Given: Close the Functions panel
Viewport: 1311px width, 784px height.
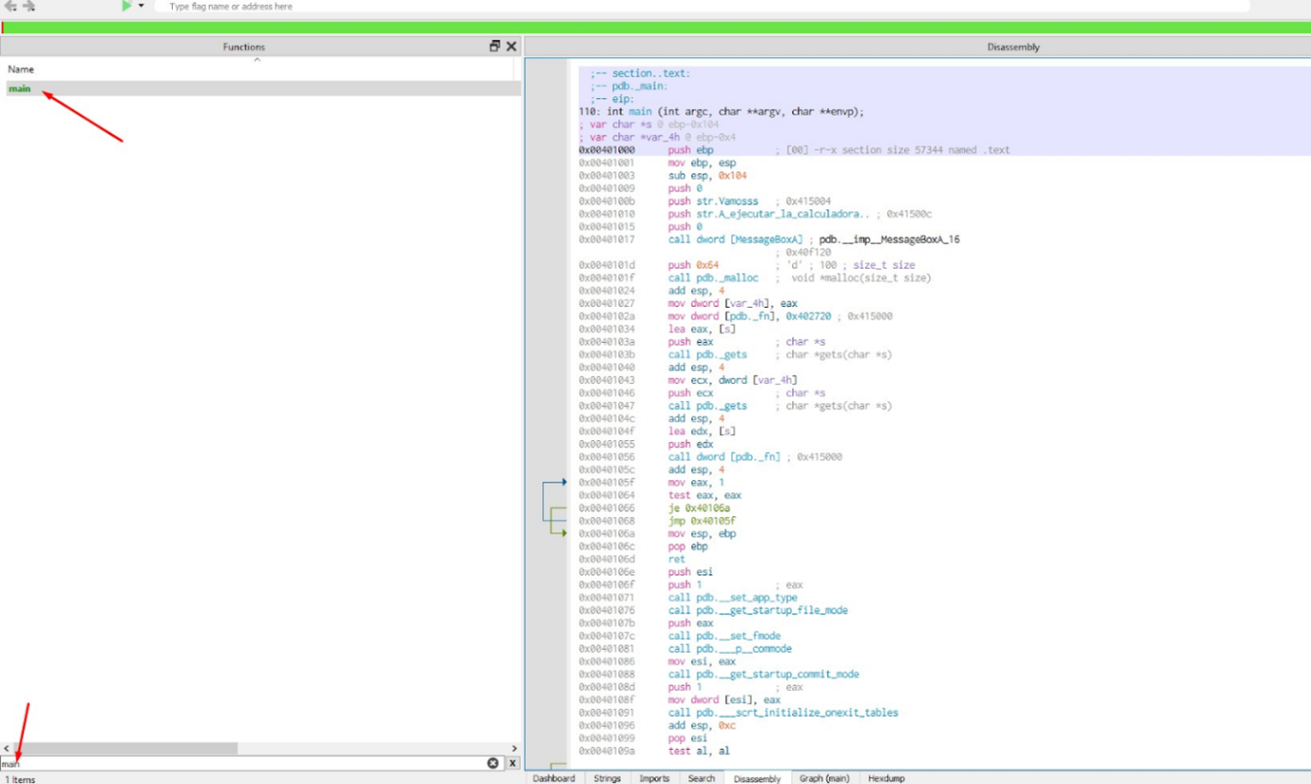Looking at the screenshot, I should (x=511, y=46).
